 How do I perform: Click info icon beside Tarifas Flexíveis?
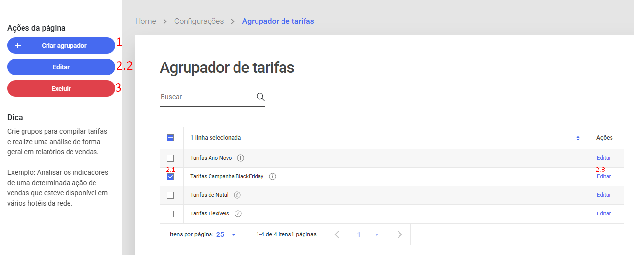coord(238,214)
